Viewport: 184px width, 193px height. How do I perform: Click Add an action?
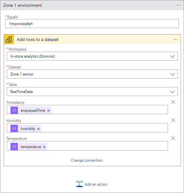pyautogui.click(x=92, y=184)
